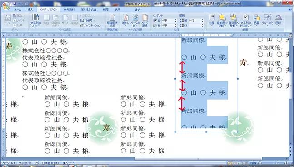Toggle the Insert Mode (挿入モード) status indicator
The width and height of the screenshot is (294, 167).
click(x=68, y=163)
